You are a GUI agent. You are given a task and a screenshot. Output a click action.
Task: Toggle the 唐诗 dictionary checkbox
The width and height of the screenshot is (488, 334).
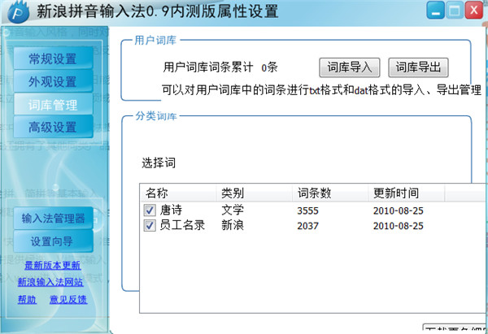pyautogui.click(x=149, y=210)
